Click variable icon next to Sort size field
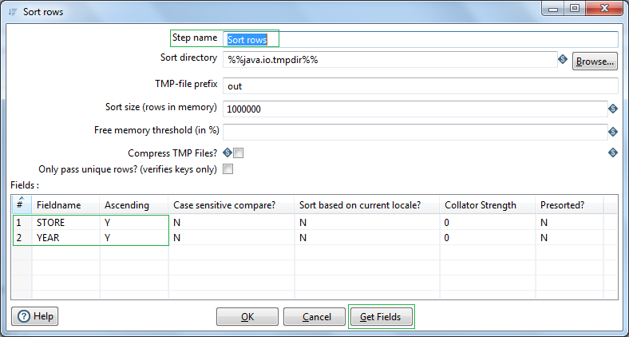Screen dimensions: 629x337 pos(612,109)
